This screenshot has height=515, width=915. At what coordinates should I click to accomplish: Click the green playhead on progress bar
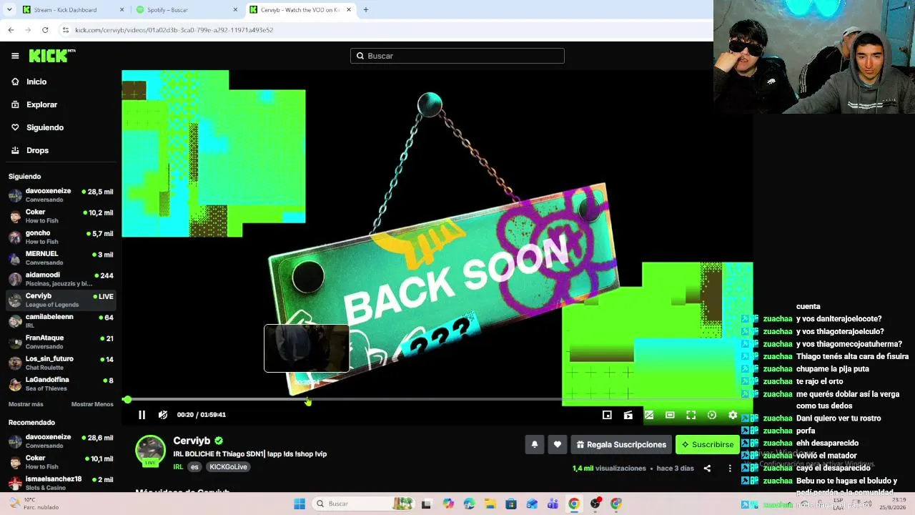pyautogui.click(x=127, y=399)
